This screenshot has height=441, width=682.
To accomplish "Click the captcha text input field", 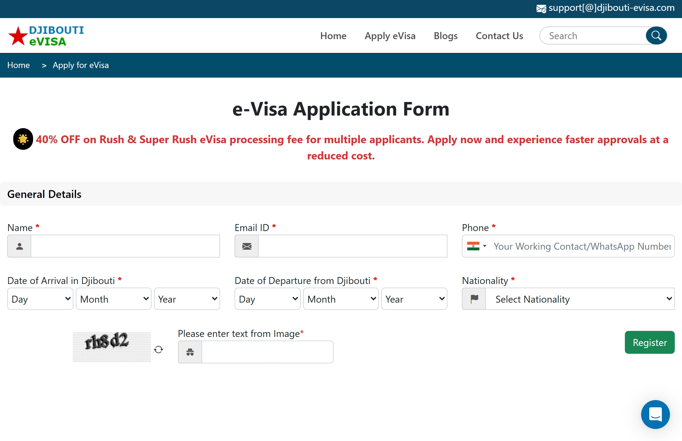I will tap(267, 352).
